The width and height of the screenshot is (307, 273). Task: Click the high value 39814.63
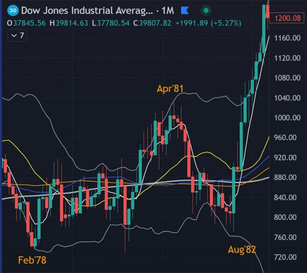tap(72, 23)
